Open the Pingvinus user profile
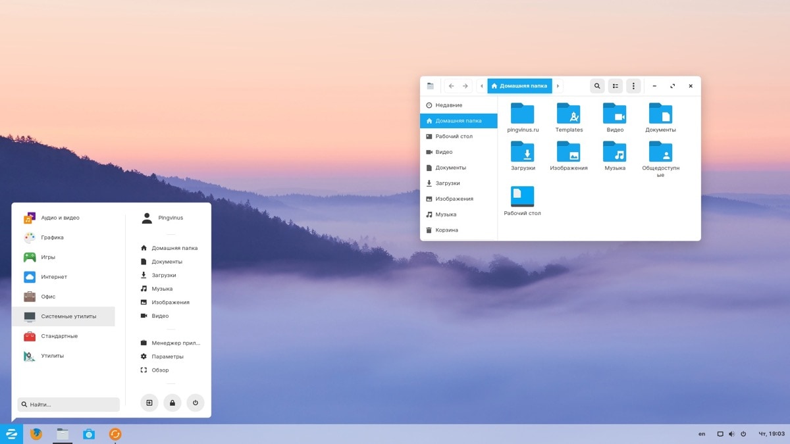The height and width of the screenshot is (444, 790). pos(163,218)
